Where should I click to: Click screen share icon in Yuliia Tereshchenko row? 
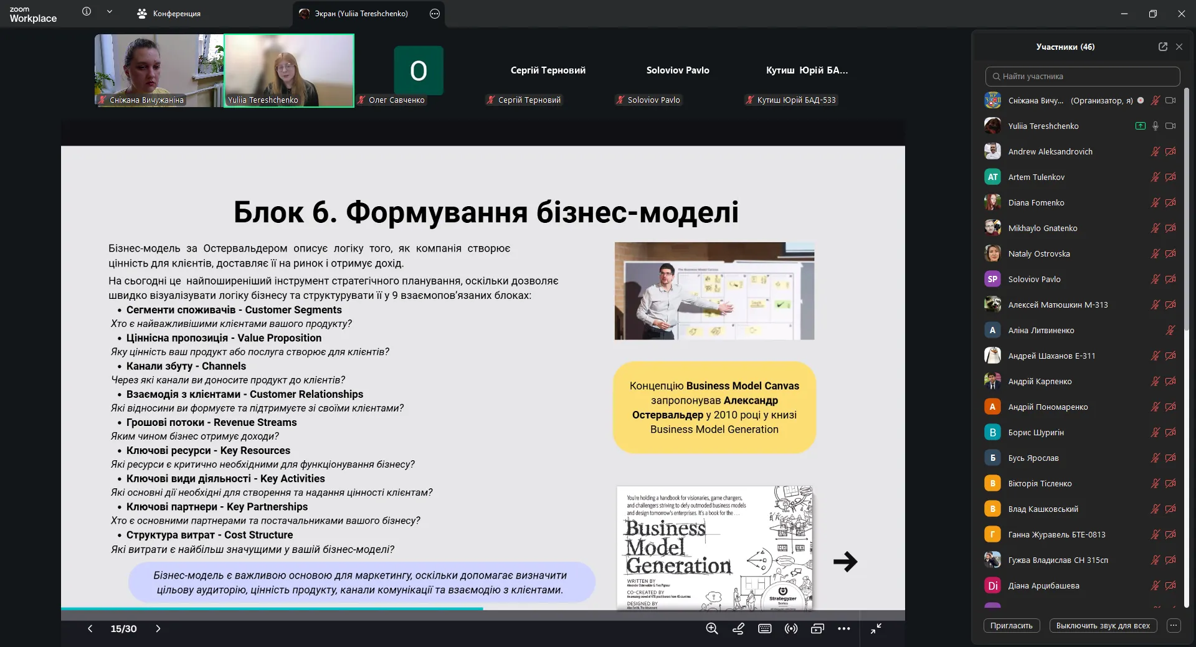tap(1140, 126)
